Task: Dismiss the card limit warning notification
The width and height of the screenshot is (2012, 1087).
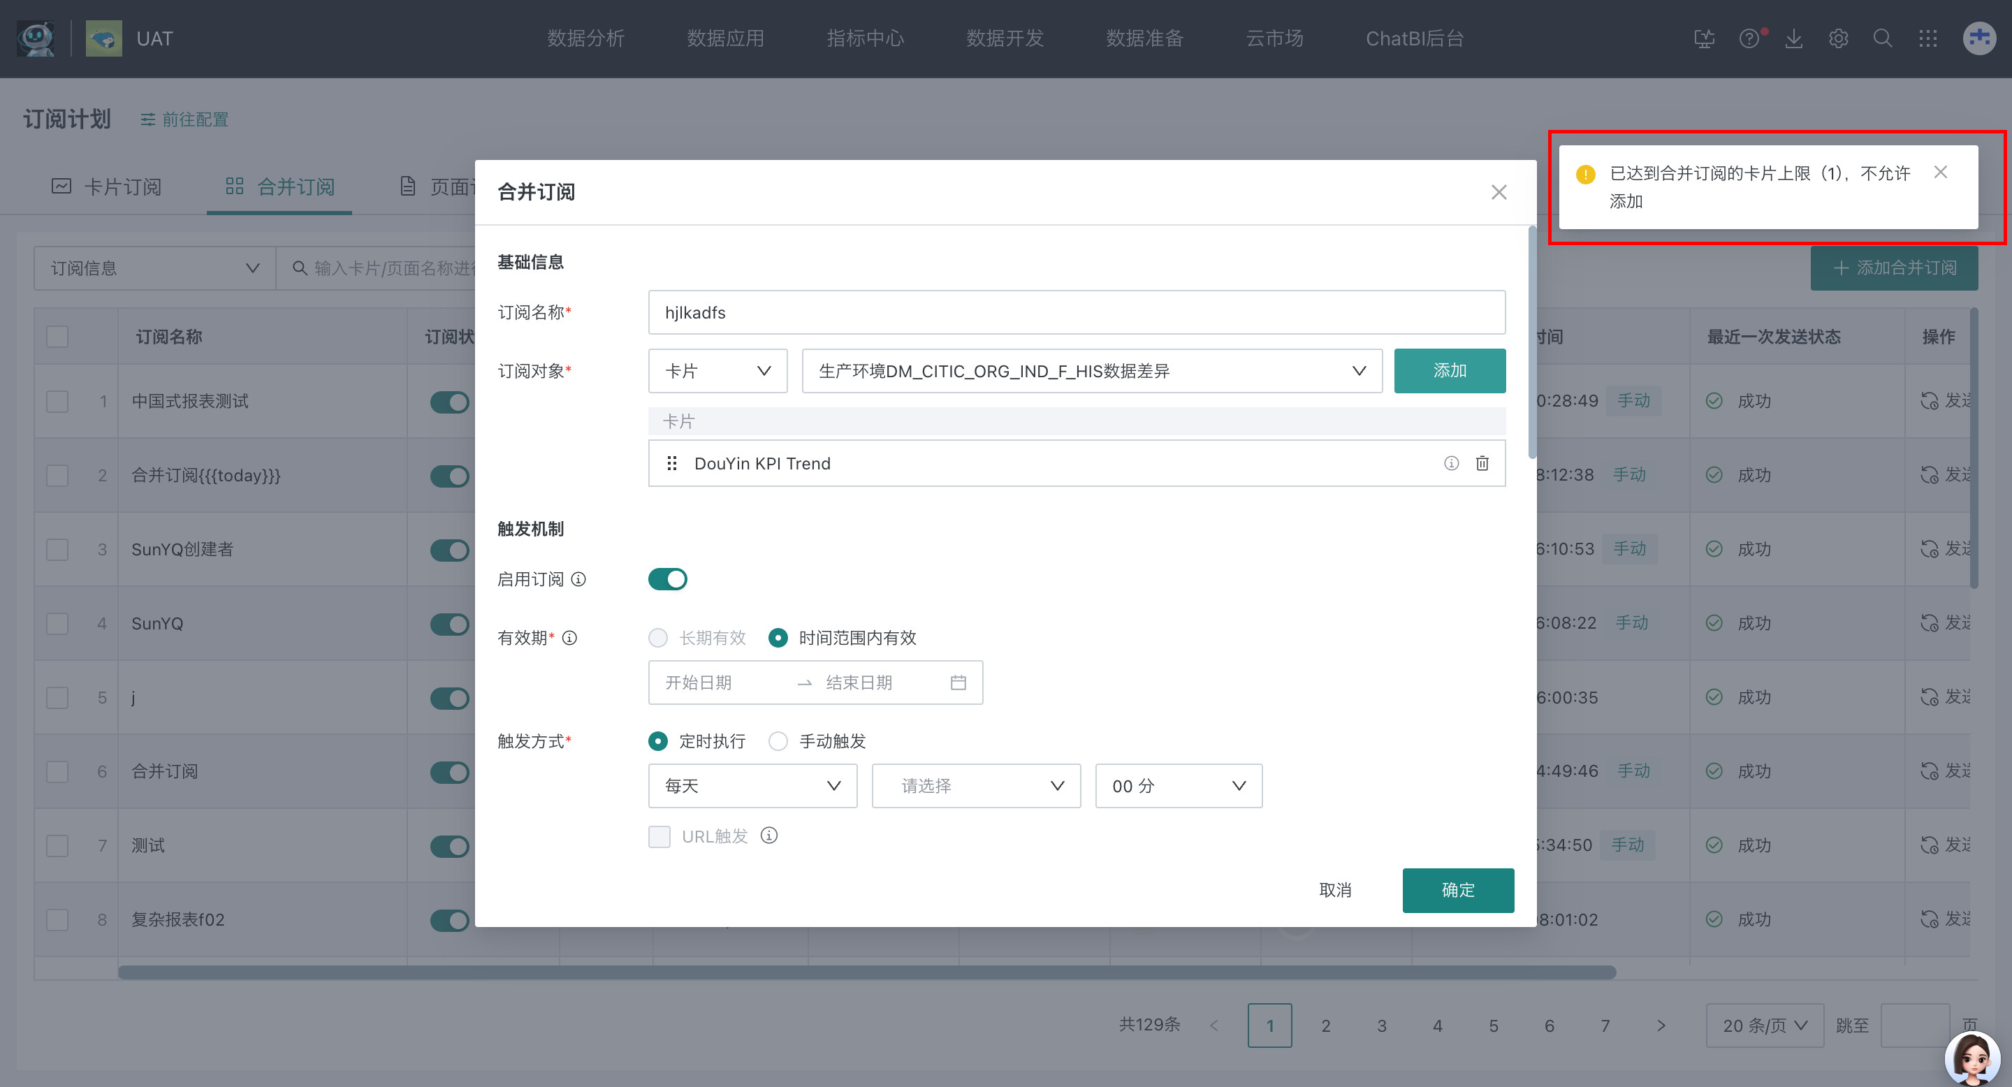Action: (1940, 173)
